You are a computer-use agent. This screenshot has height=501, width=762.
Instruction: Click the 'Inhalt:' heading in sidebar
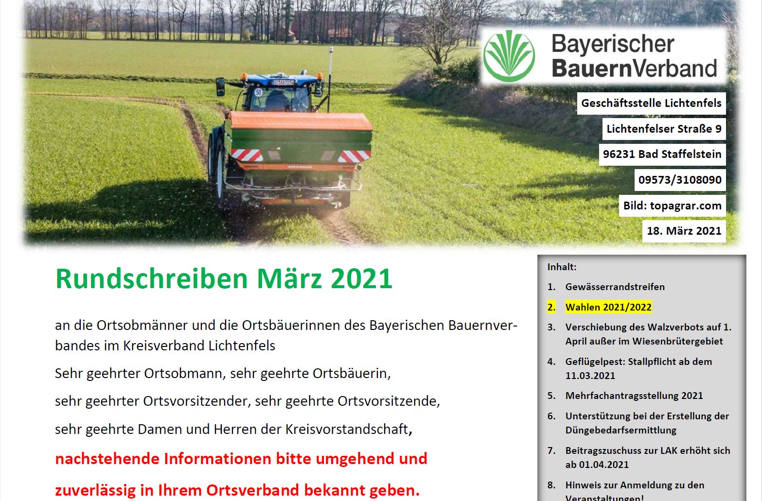click(x=562, y=267)
